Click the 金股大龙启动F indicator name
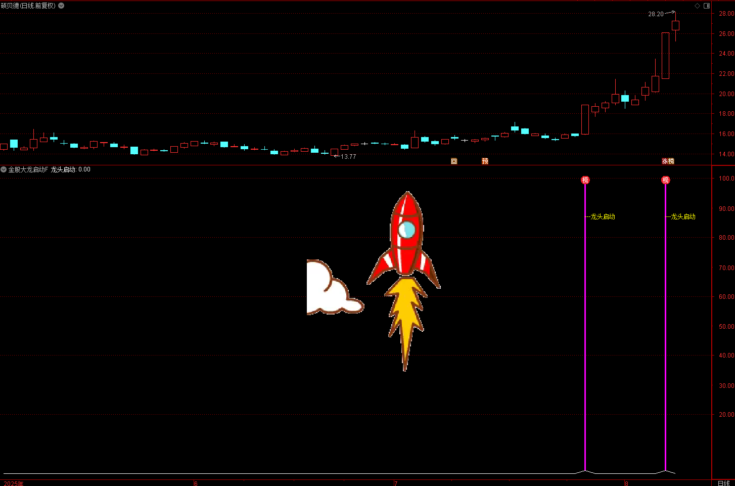The height and width of the screenshot is (486, 735). pos(28,169)
